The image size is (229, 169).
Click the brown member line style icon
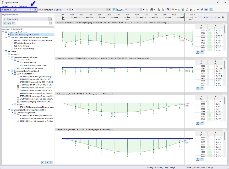195,10
